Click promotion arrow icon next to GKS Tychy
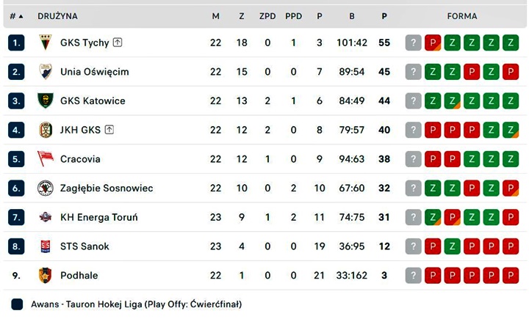 (118, 42)
